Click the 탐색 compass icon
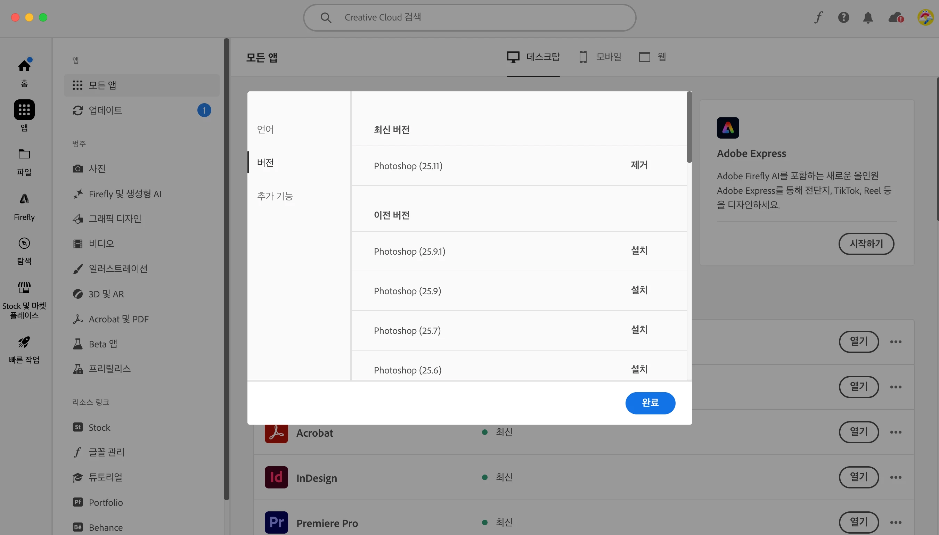Viewport: 939px width, 535px height. 24,243
